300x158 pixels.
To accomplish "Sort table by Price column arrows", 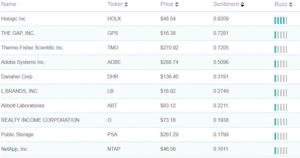I will 177,4.
